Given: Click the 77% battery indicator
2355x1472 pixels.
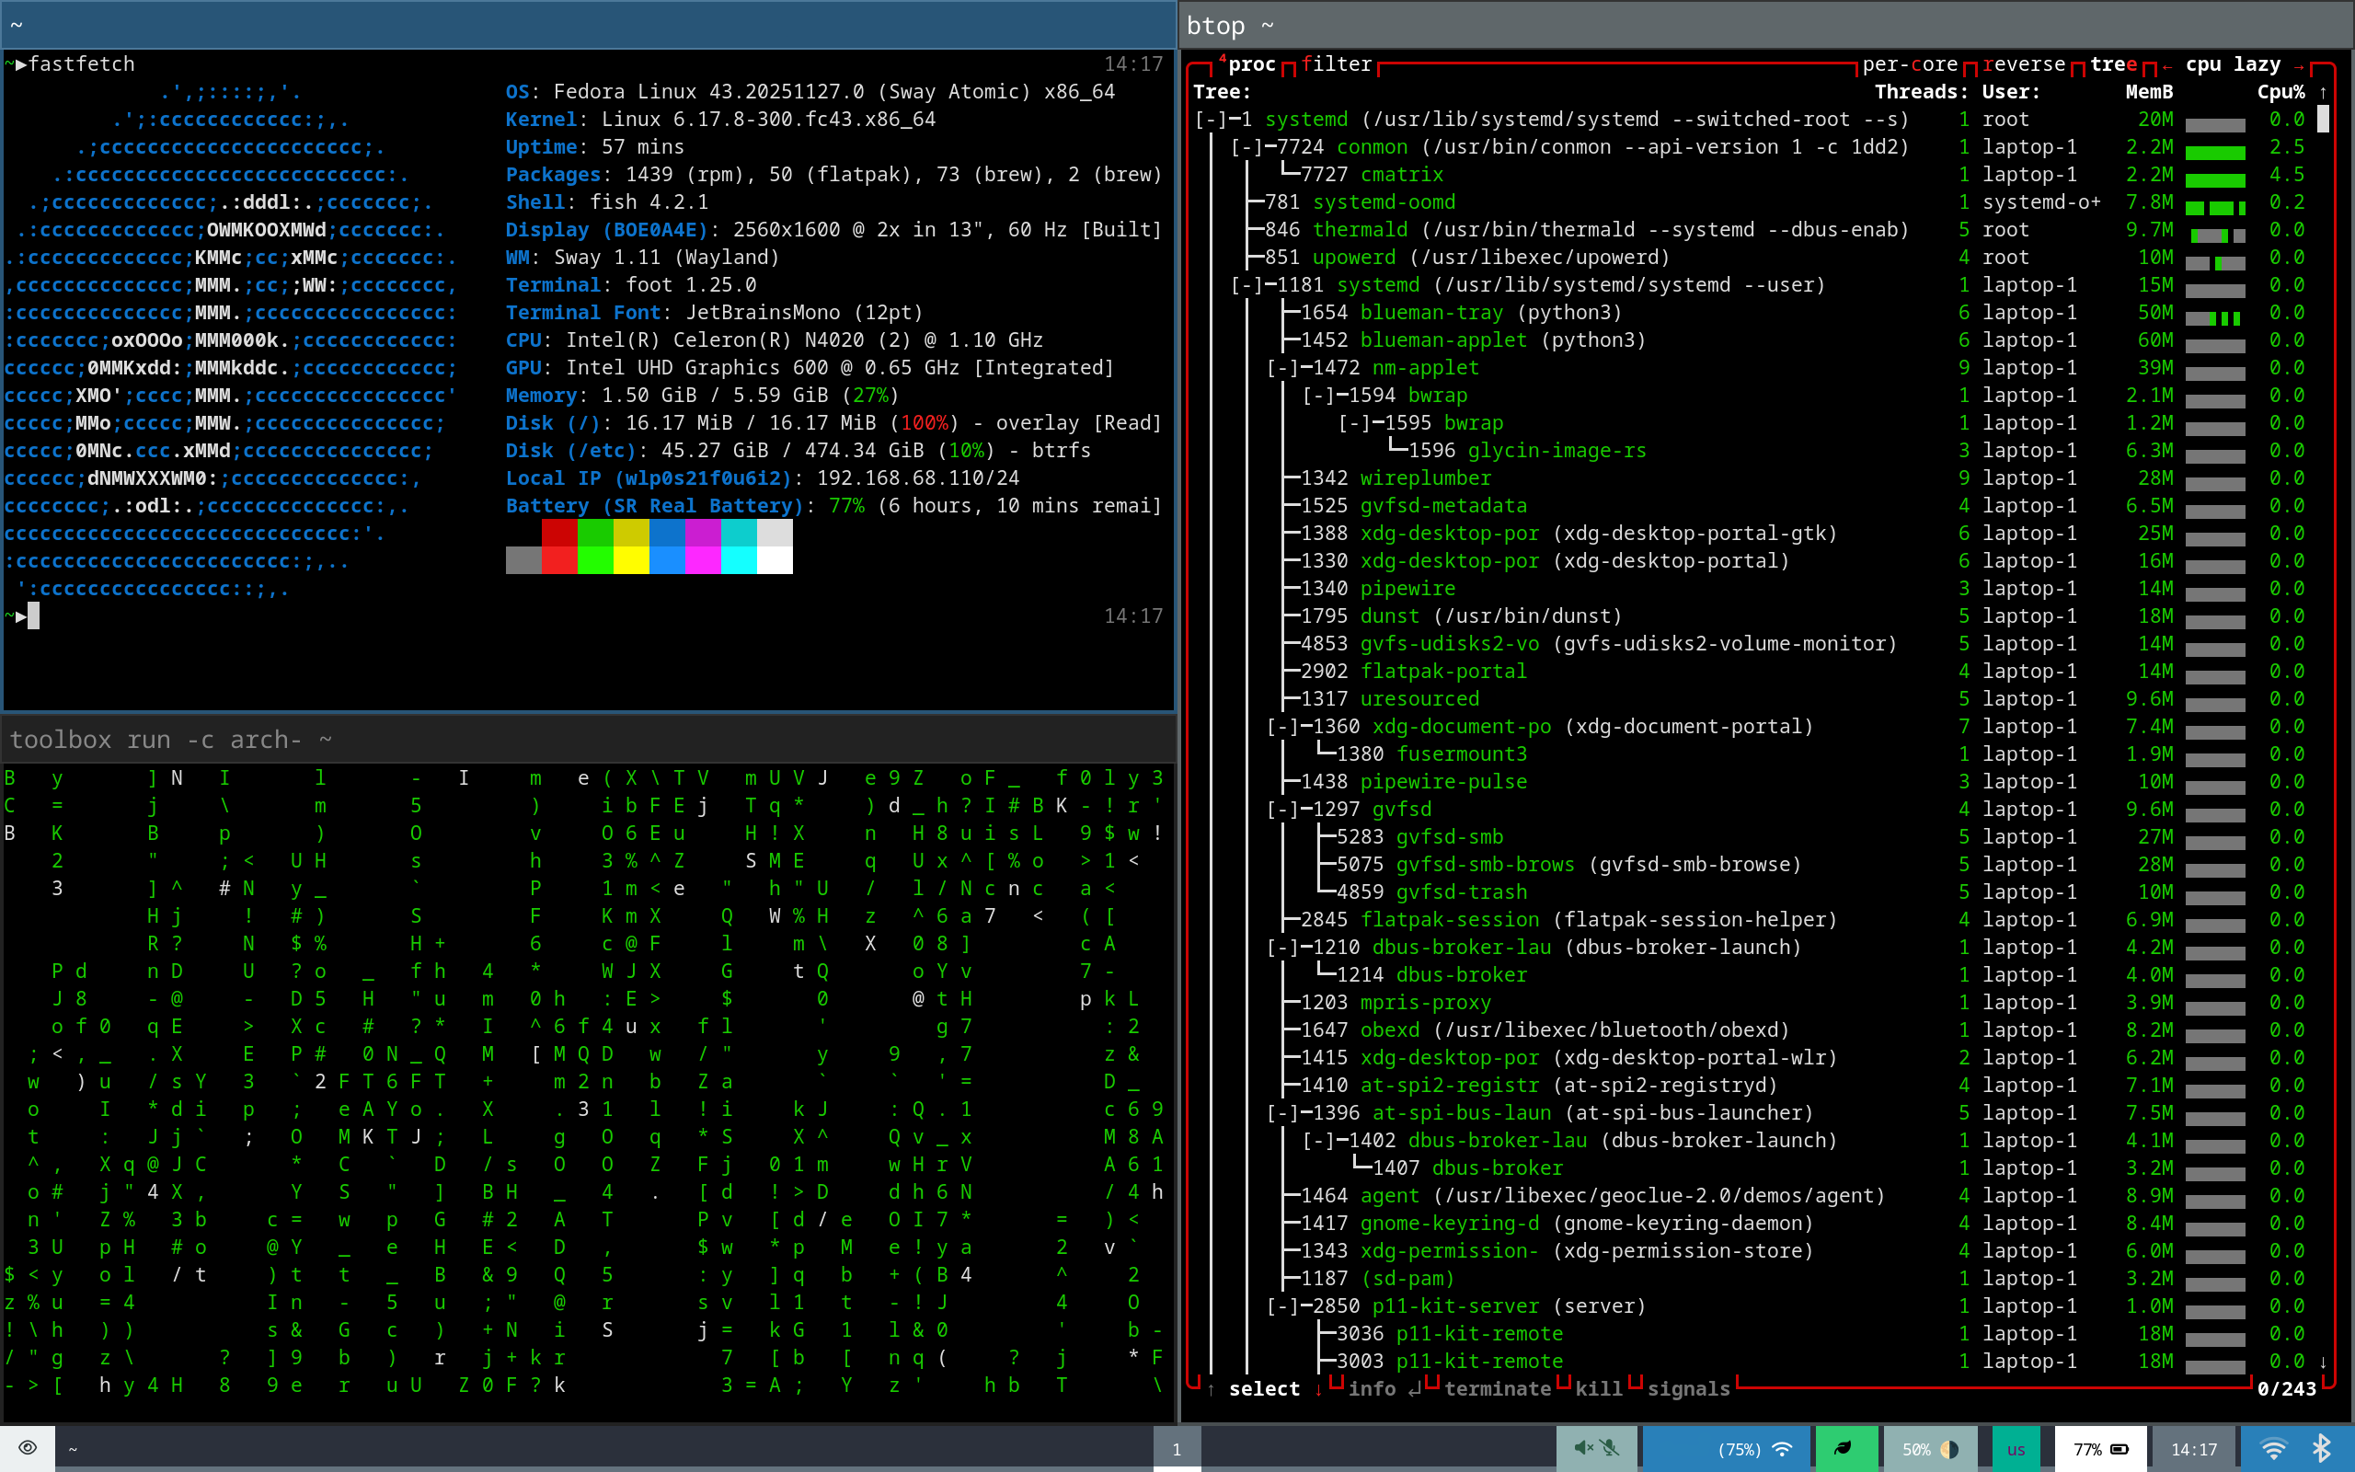Looking at the screenshot, I should pyautogui.click(x=2100, y=1449).
